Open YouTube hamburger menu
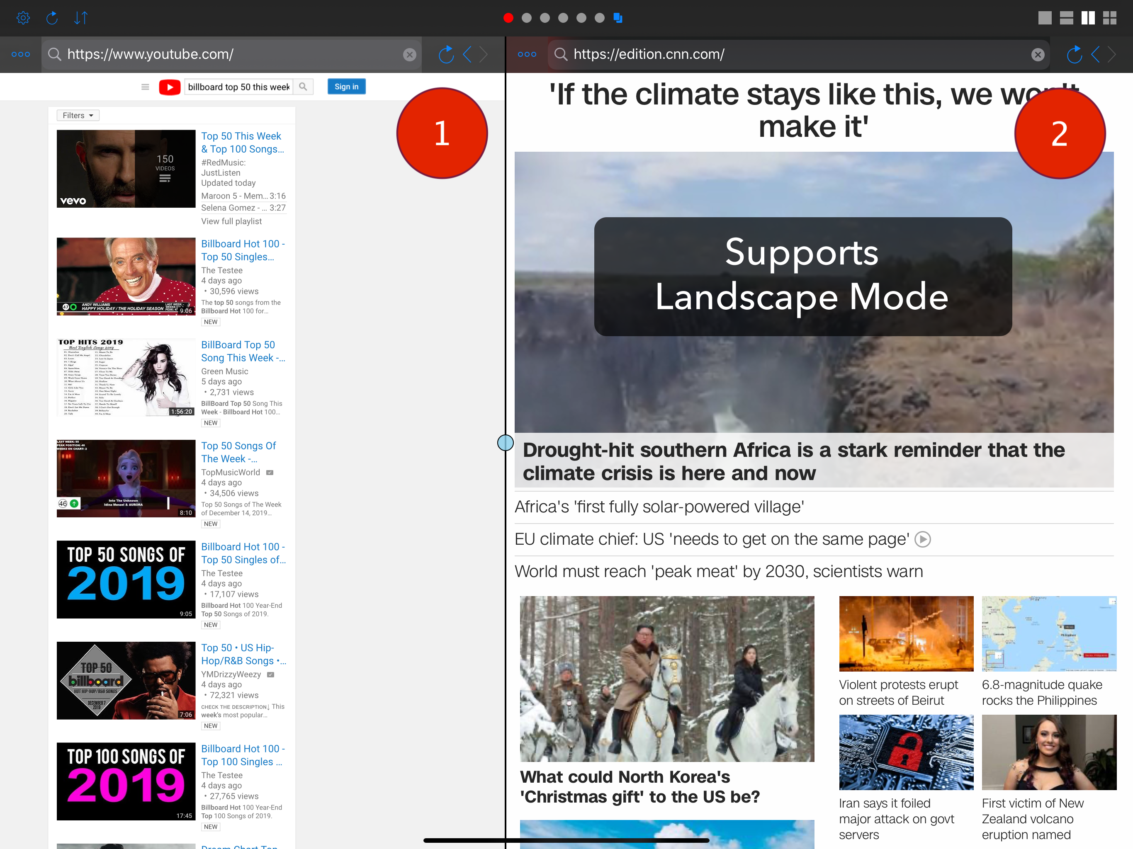Screen dimensions: 1133x849 [145, 87]
